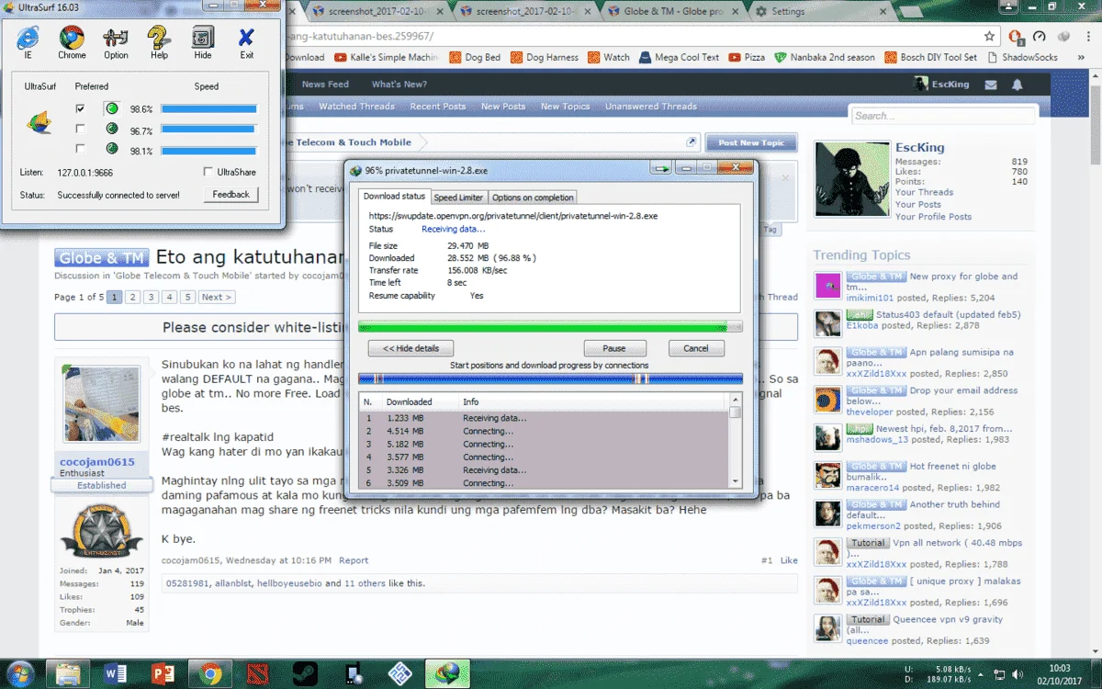Viewport: 1102px width, 689px height.
Task: Launch Chrome from the UltraSurf toolbar
Action: pos(72,42)
